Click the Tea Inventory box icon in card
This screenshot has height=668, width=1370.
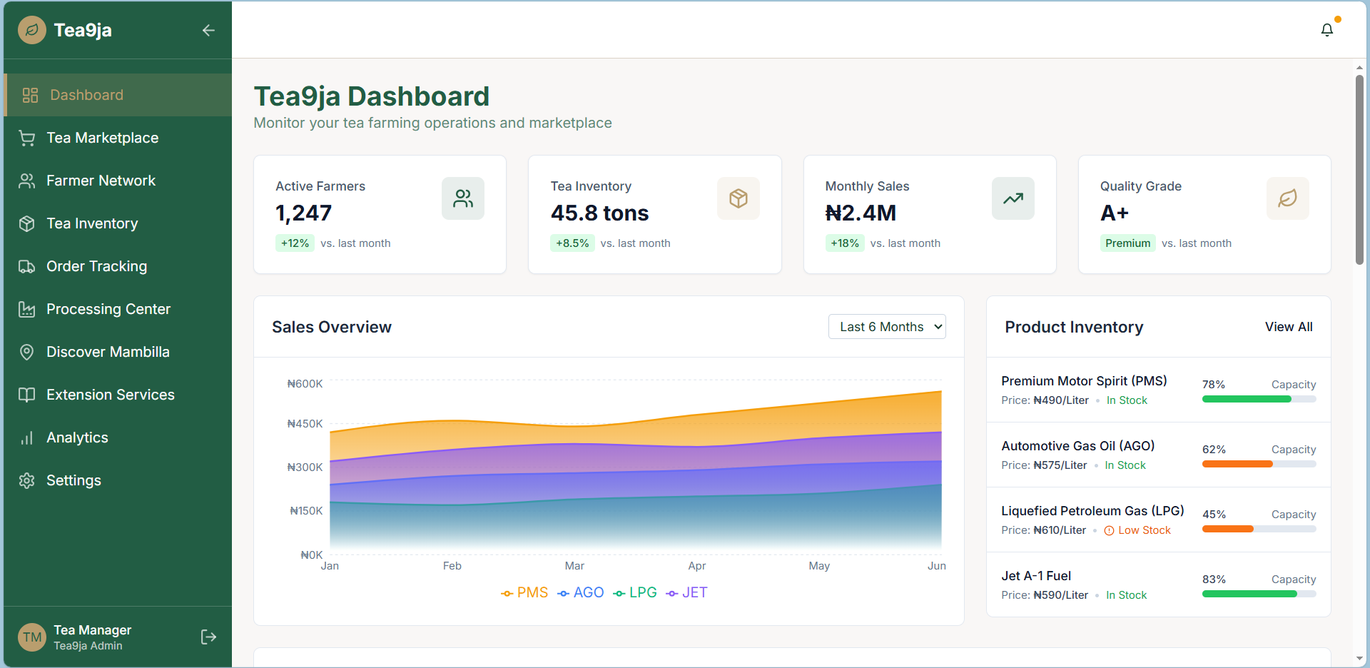coord(738,198)
